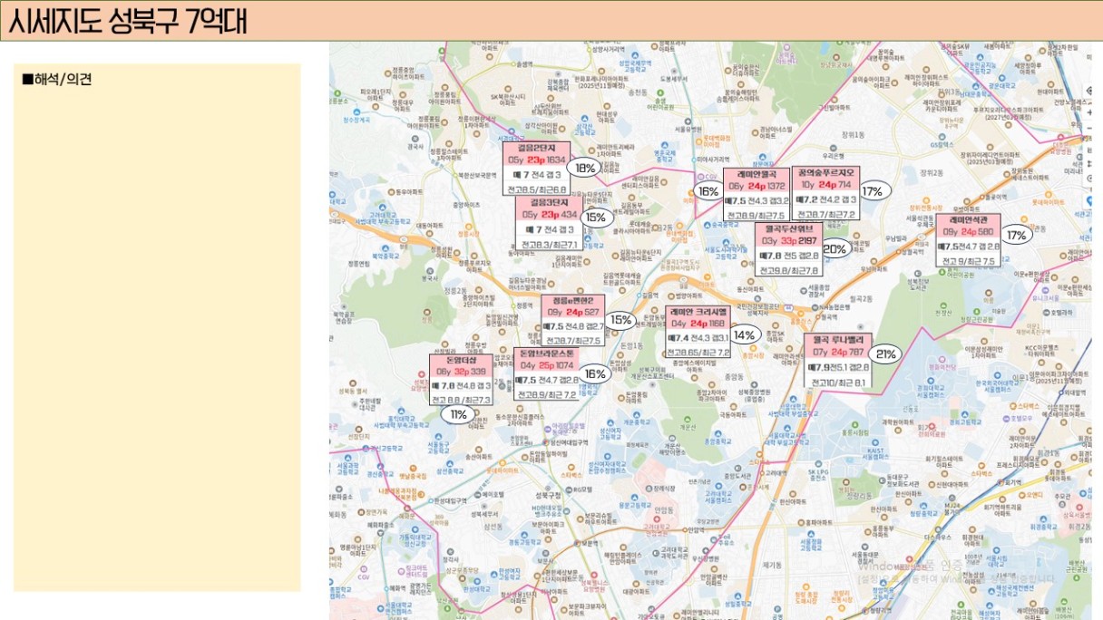This screenshot has height=620, width=1103.
Task: Select the 17% oval beside 래미안석관
Action: tap(1016, 236)
